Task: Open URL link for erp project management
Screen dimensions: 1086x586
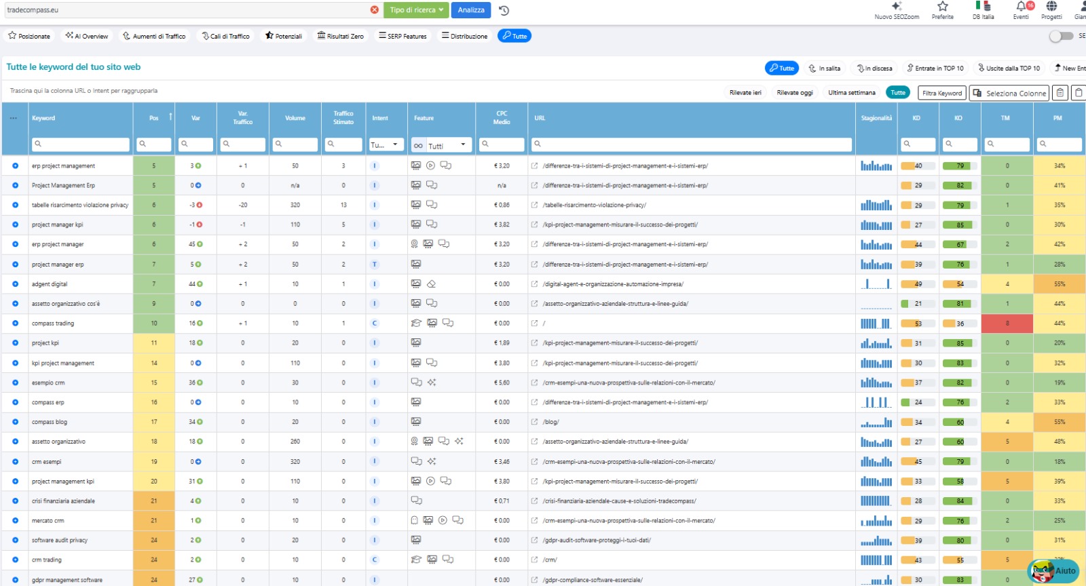Action: pos(534,165)
